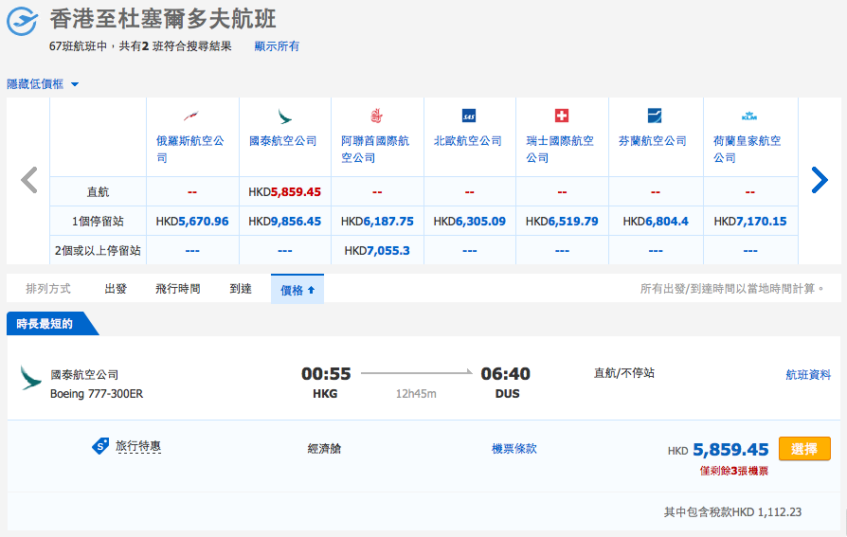Image resolution: width=847 pixels, height=537 pixels.
Task: Click the blue price tag icon beside 旅行特惠
Action: click(x=100, y=446)
